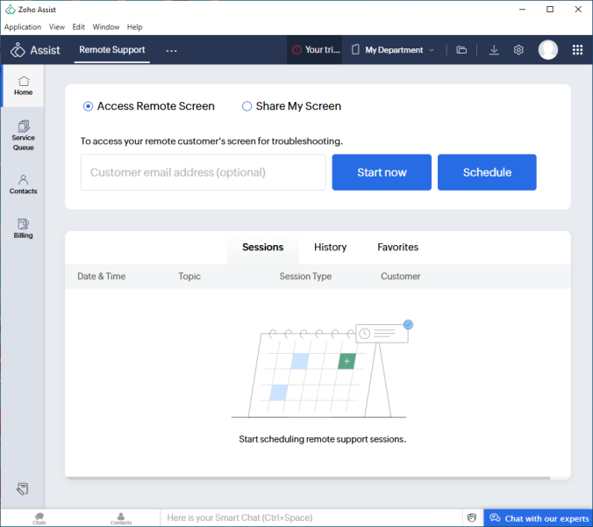Image resolution: width=593 pixels, height=527 pixels.
Task: Click the user profile avatar
Action: 548,50
